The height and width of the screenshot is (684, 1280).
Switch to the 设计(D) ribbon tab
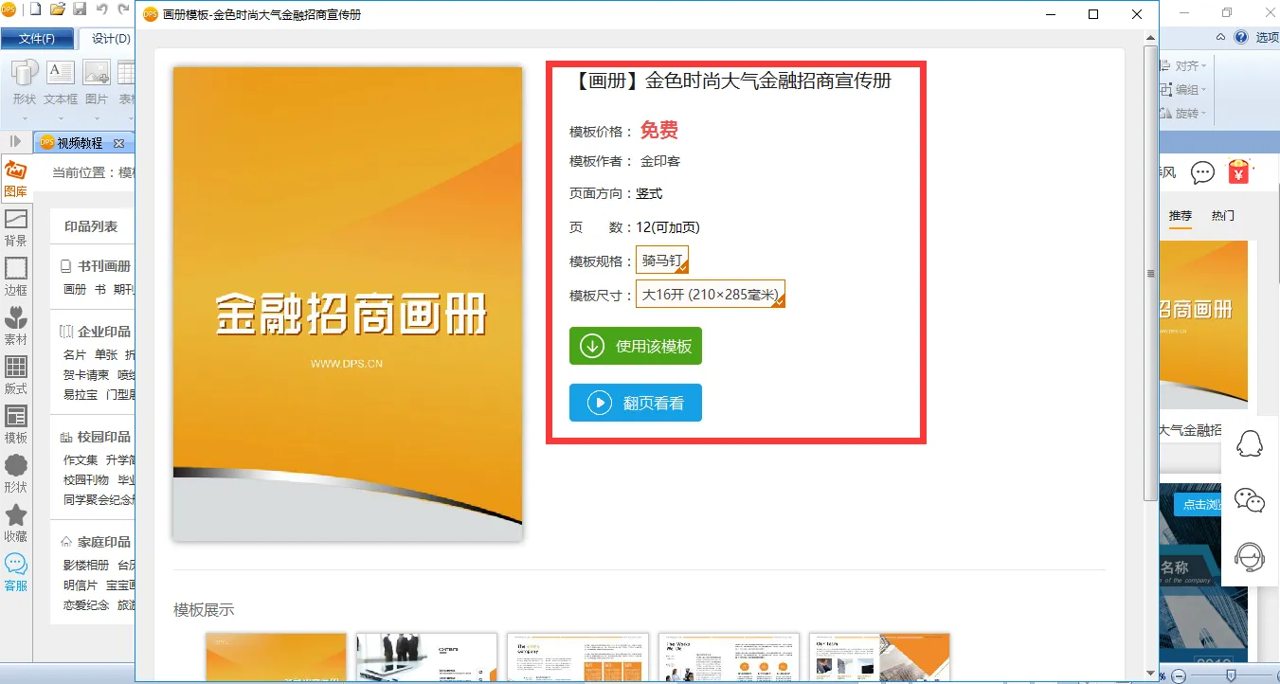(x=111, y=39)
